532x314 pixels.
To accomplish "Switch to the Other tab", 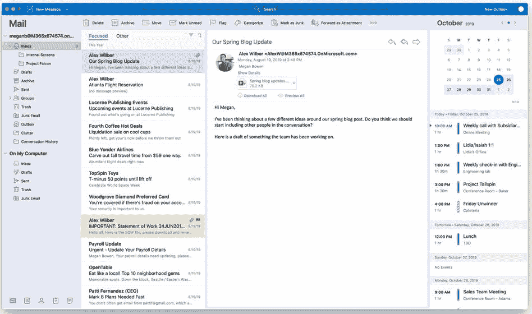I will pyautogui.click(x=122, y=36).
